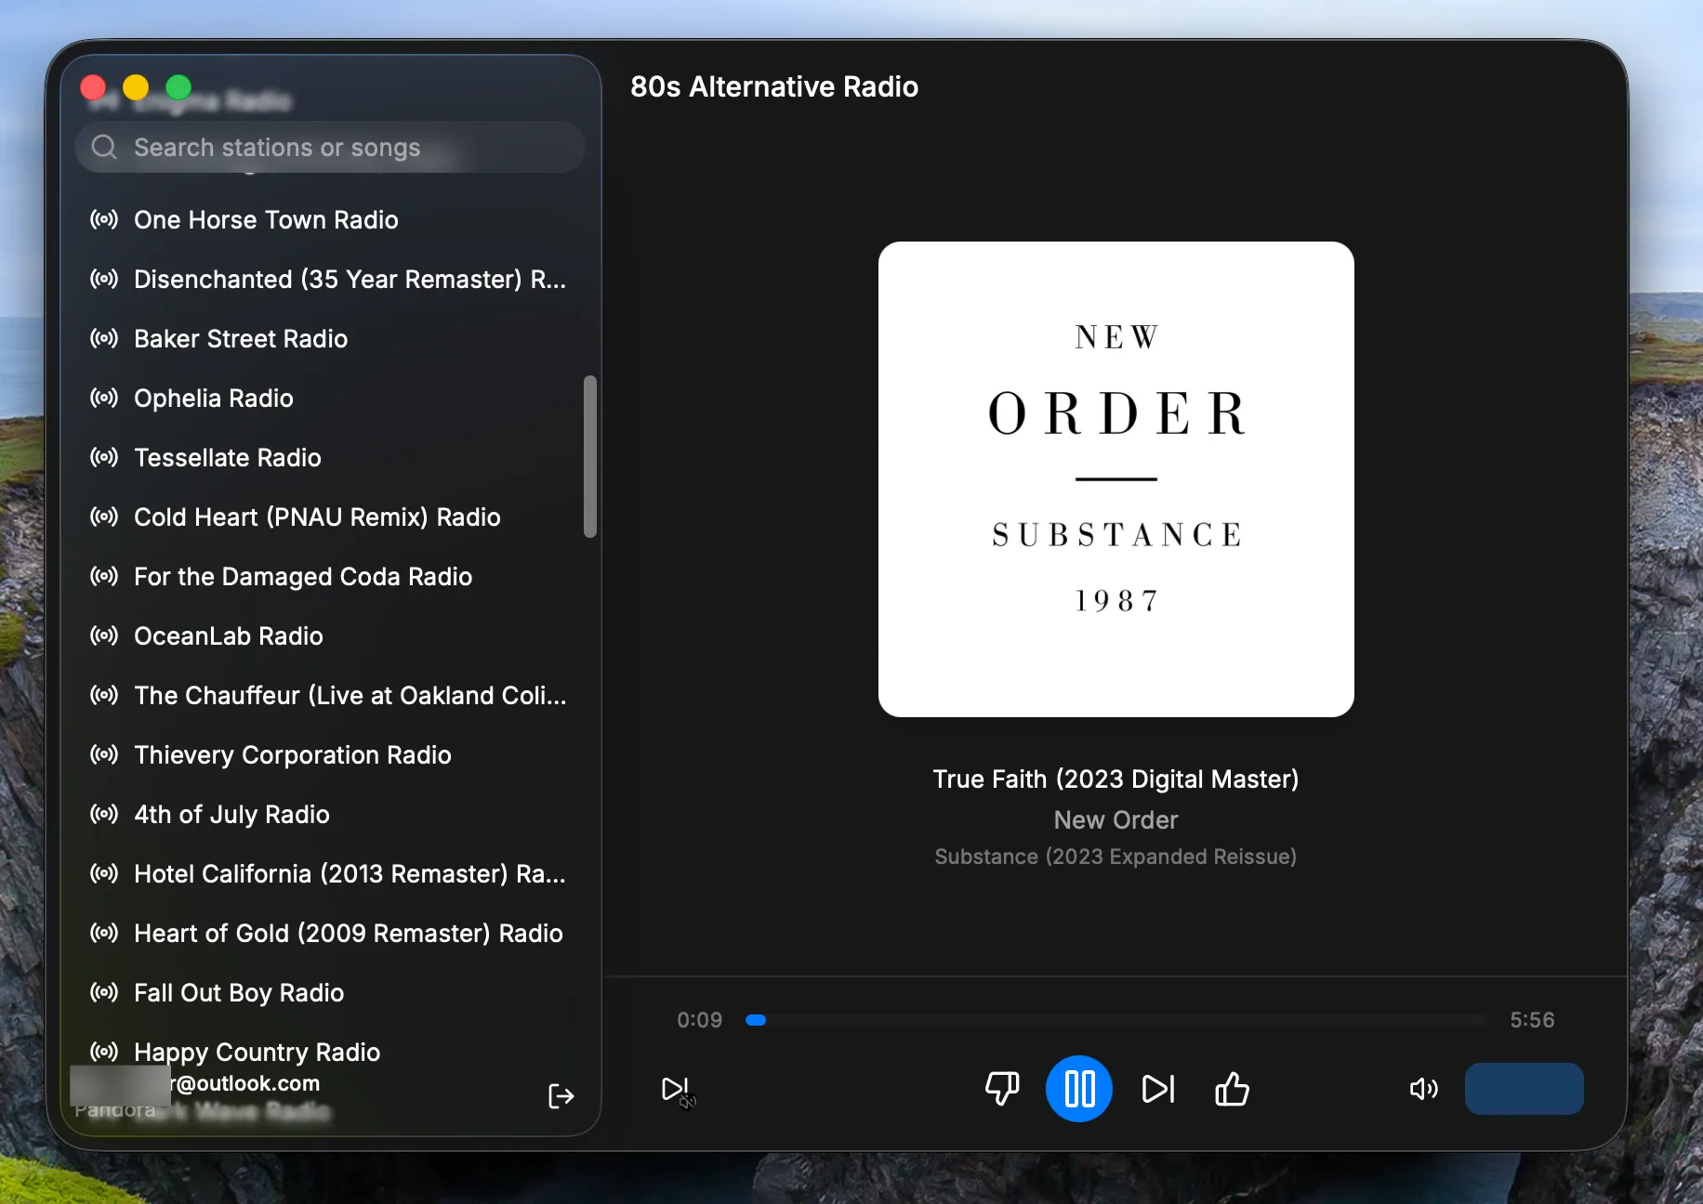Select OceanLab Radio station
This screenshot has width=1703, height=1204.
coord(330,635)
